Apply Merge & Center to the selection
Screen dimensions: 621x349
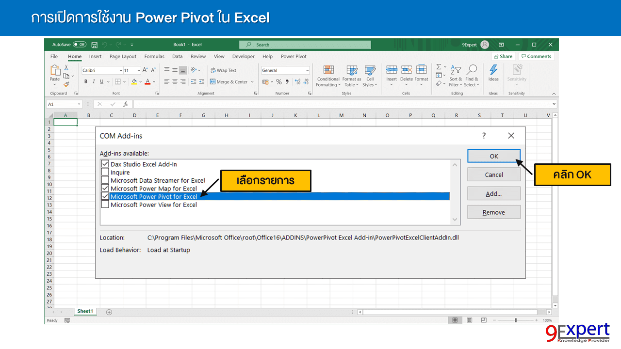point(229,81)
